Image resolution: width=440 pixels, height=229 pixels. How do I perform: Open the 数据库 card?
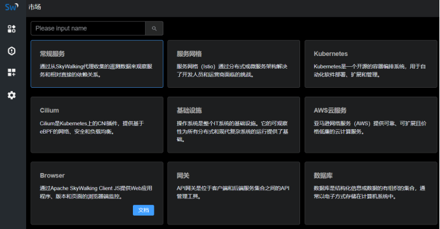coord(371,193)
